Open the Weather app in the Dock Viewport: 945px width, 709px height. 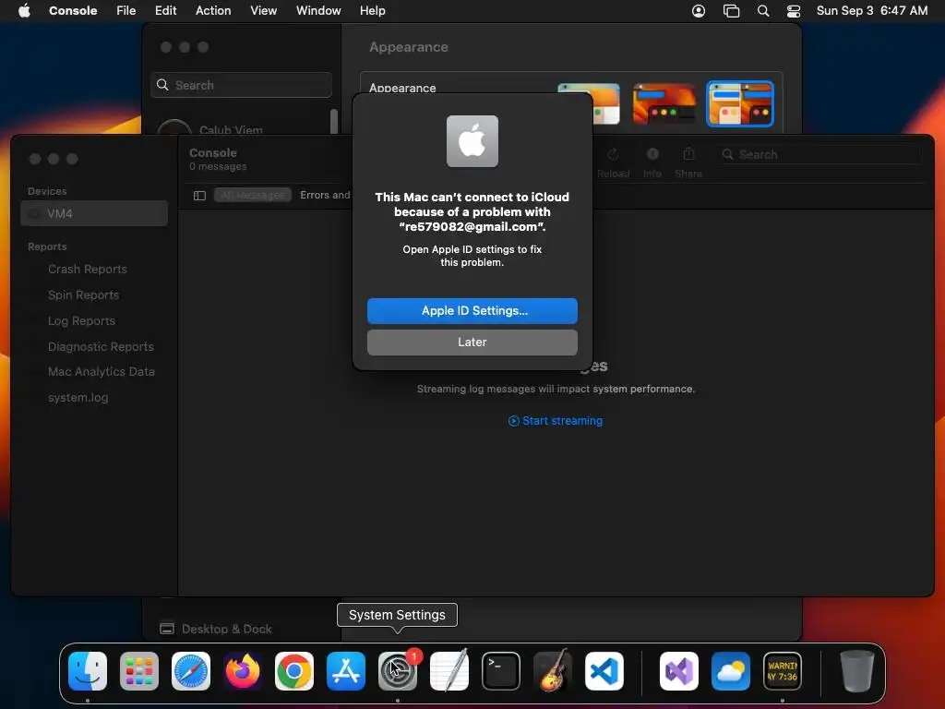click(x=731, y=671)
